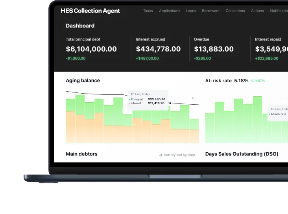Viewport: 288px width, 214px height.
Task: Select the Total principal debt amount card
Action: click(91, 49)
